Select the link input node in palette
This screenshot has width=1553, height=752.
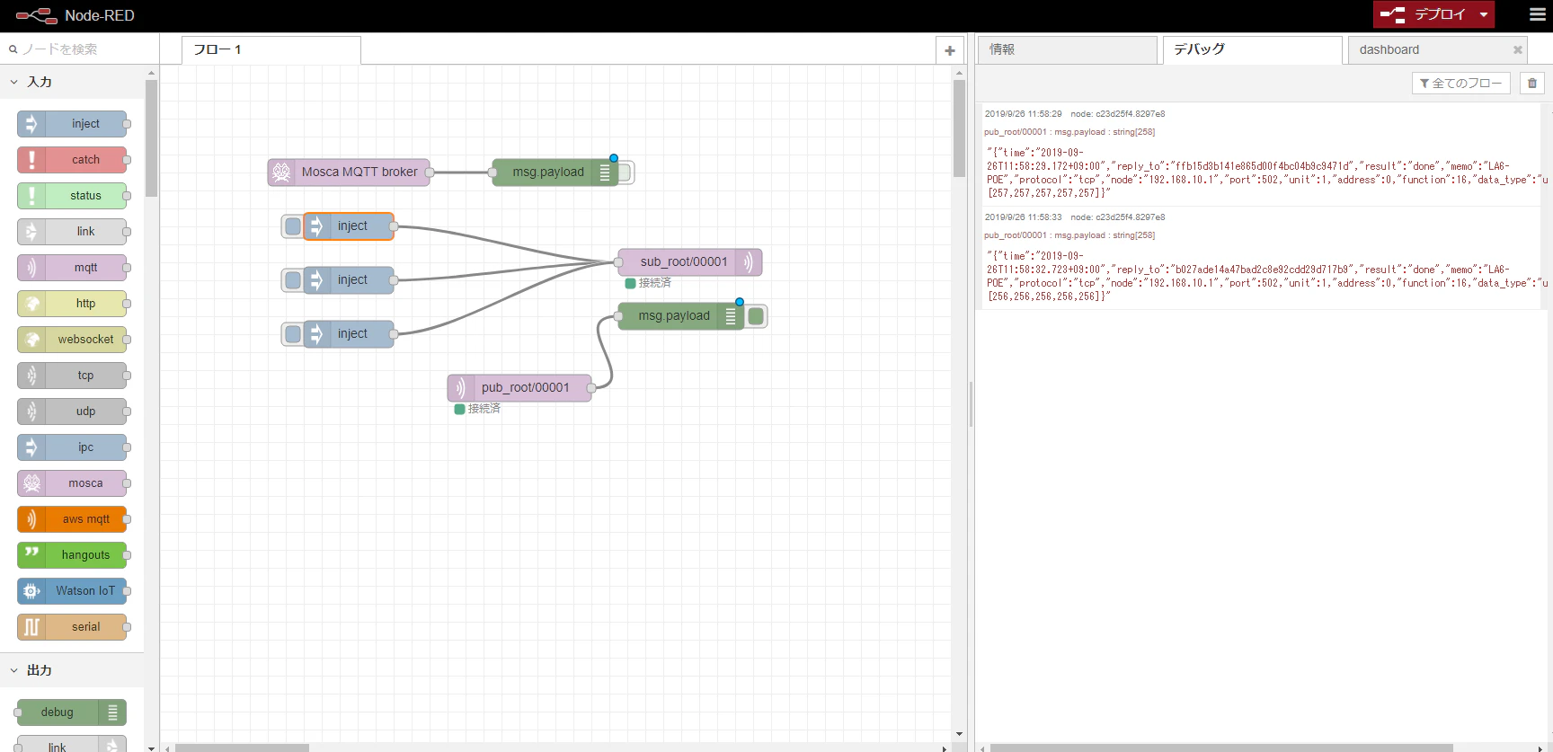[x=73, y=232]
